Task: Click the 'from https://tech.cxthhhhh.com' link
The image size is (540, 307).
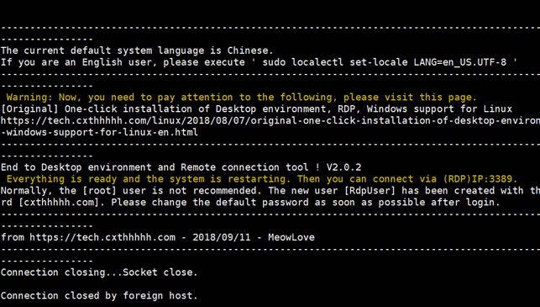Action: [88, 237]
